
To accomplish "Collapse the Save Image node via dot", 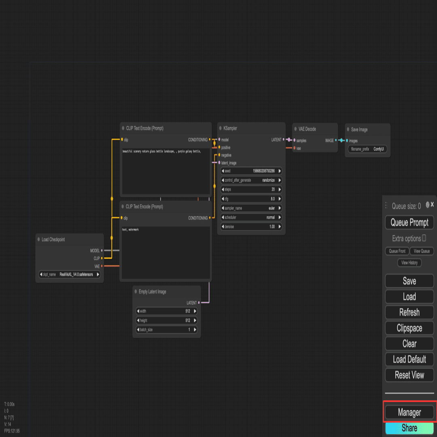I will coord(348,129).
